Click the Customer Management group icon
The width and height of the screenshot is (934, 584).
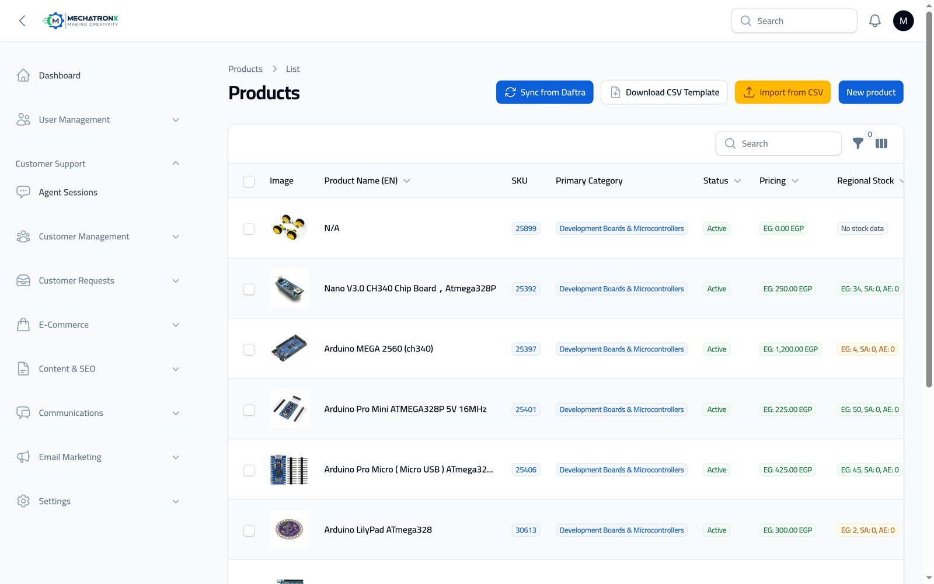pos(23,237)
